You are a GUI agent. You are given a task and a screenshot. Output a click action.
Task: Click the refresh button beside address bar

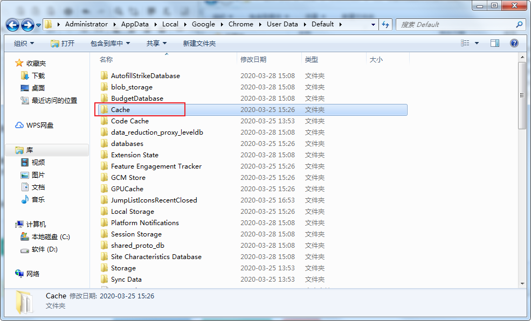[385, 24]
